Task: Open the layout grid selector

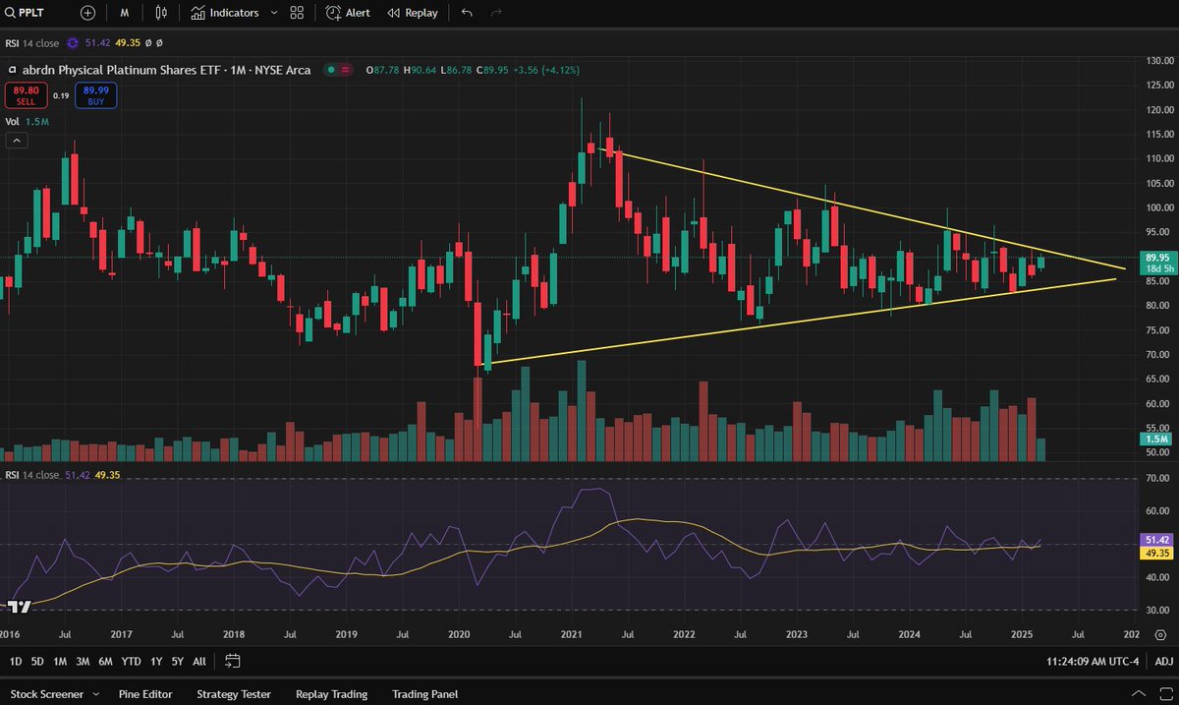Action: (297, 13)
